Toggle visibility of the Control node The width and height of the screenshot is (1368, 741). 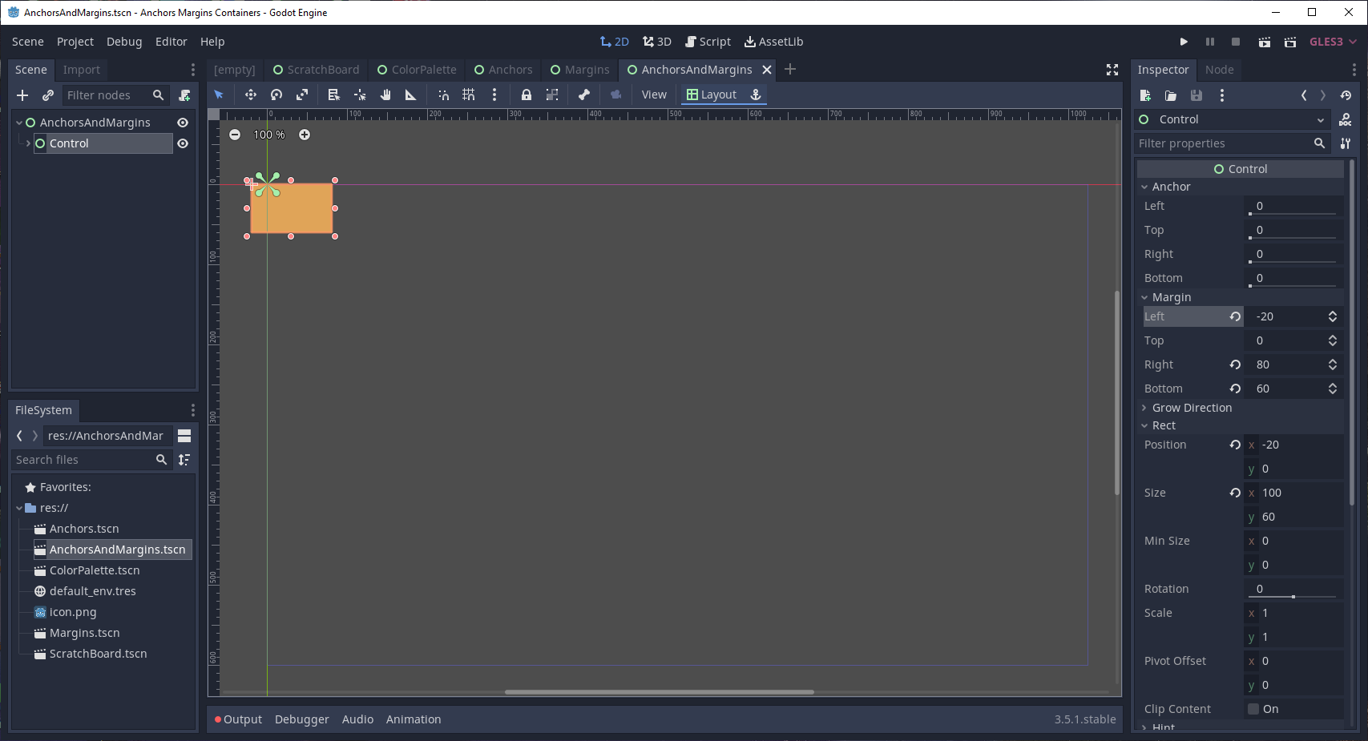click(183, 143)
